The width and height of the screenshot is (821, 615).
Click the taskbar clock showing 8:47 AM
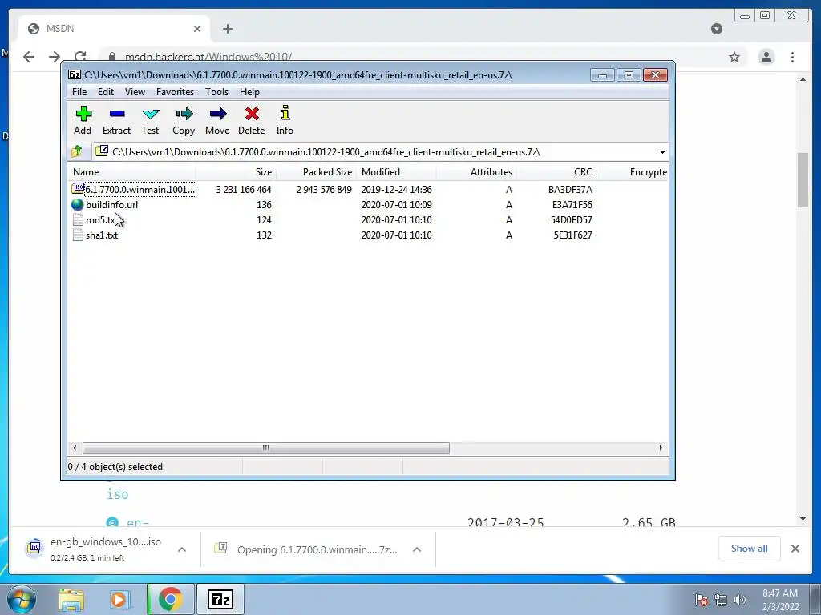tap(780, 600)
